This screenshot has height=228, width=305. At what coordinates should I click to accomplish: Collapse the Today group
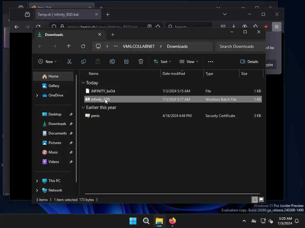(x=83, y=83)
